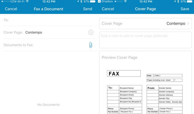Tap (Recipient Company) in the preview
This screenshot has height=114, width=194.
pos(128,92)
